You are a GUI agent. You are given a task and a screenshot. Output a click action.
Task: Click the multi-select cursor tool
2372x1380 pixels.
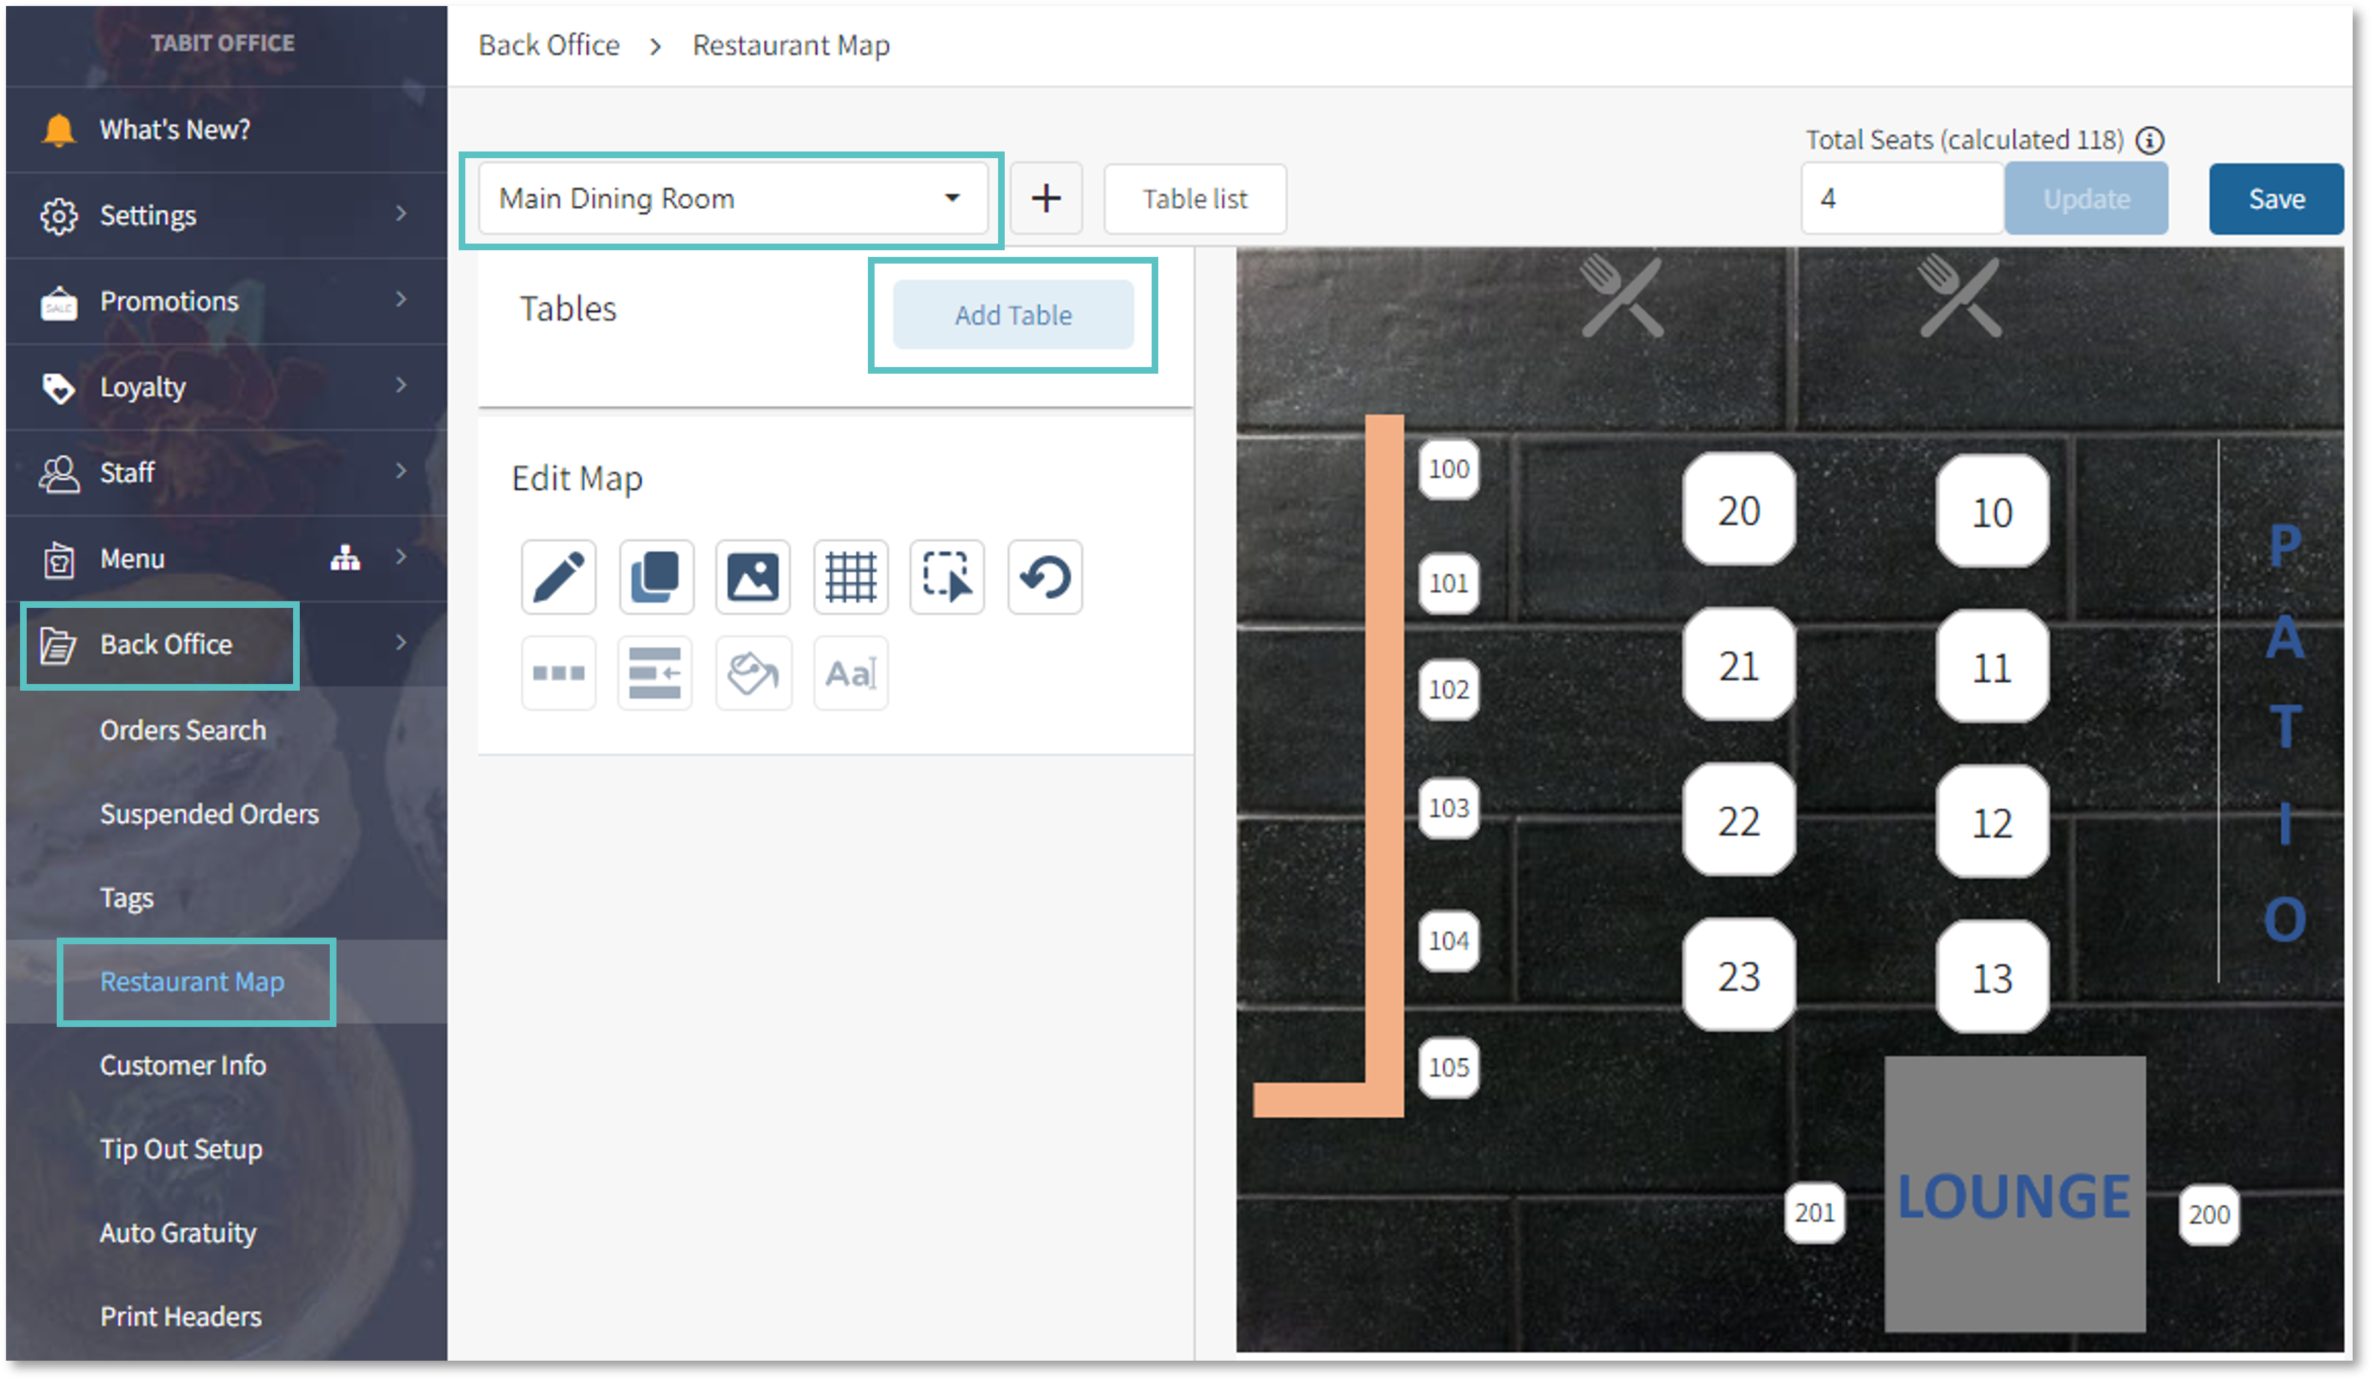947,577
